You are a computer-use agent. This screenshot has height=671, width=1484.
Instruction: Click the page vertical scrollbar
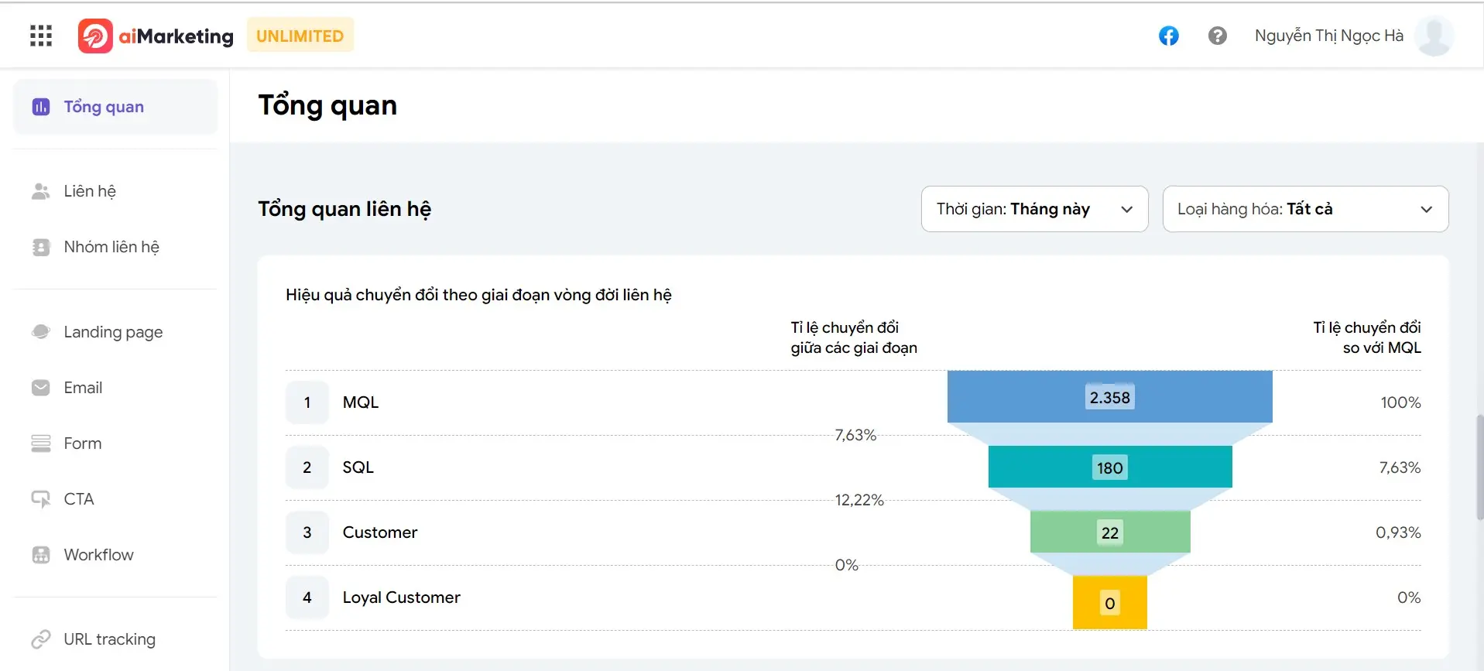click(x=1479, y=467)
